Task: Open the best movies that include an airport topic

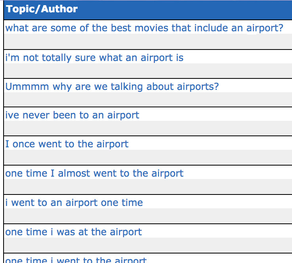Action: [x=144, y=28]
